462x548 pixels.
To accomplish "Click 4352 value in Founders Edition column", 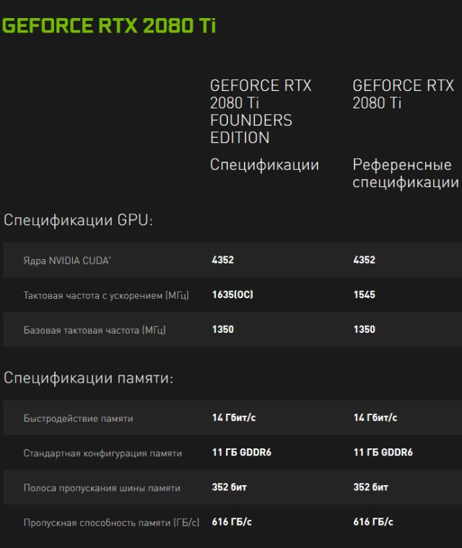I will (223, 260).
